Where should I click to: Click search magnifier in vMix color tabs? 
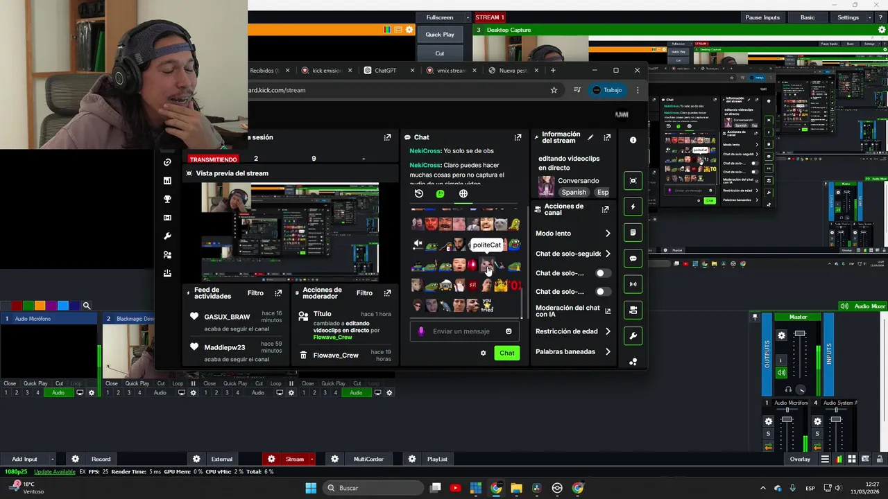pyautogui.click(x=87, y=306)
